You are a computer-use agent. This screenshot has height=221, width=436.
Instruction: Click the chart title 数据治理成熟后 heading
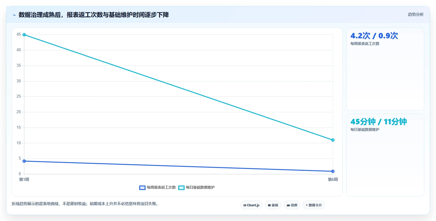pyautogui.click(x=94, y=15)
